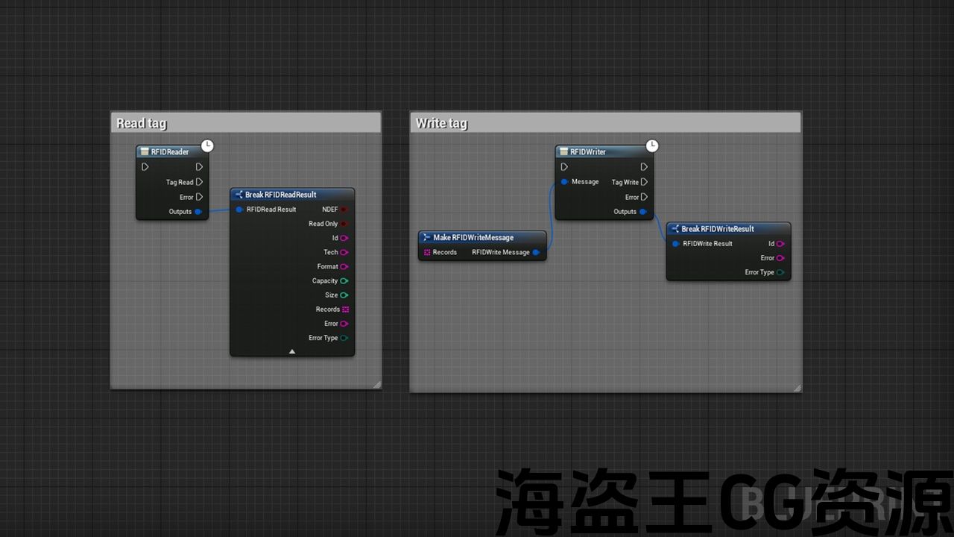
Task: Select the Make RFIDWriteMessage node title
Action: 473,237
